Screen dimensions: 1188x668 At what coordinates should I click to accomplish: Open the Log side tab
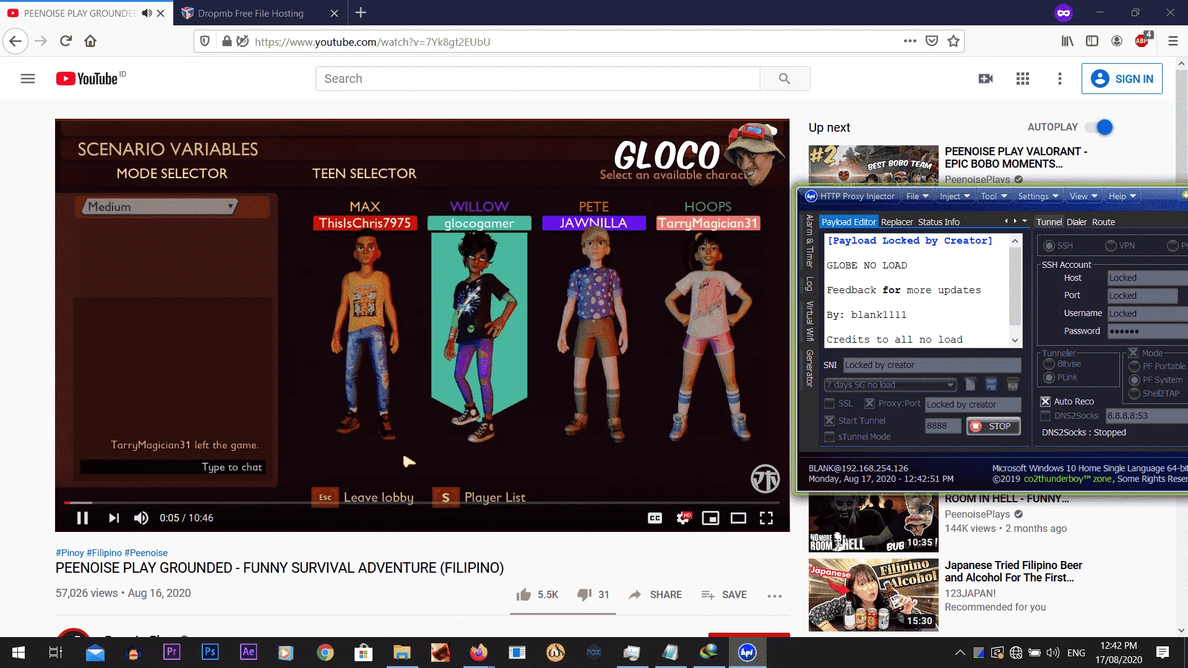[809, 284]
